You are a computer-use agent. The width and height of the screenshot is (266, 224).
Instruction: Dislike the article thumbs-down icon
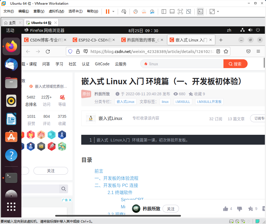point(240,209)
